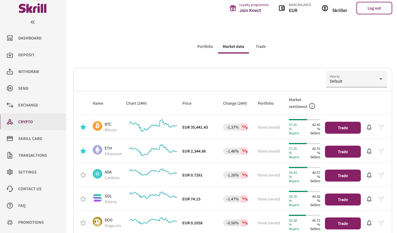Set a price alert bell for DOG
This screenshot has height=233, width=397.
point(369,223)
